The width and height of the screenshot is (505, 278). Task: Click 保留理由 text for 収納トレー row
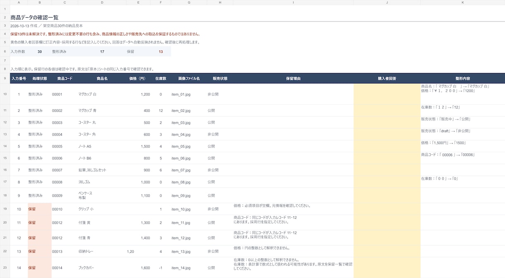click(262, 248)
